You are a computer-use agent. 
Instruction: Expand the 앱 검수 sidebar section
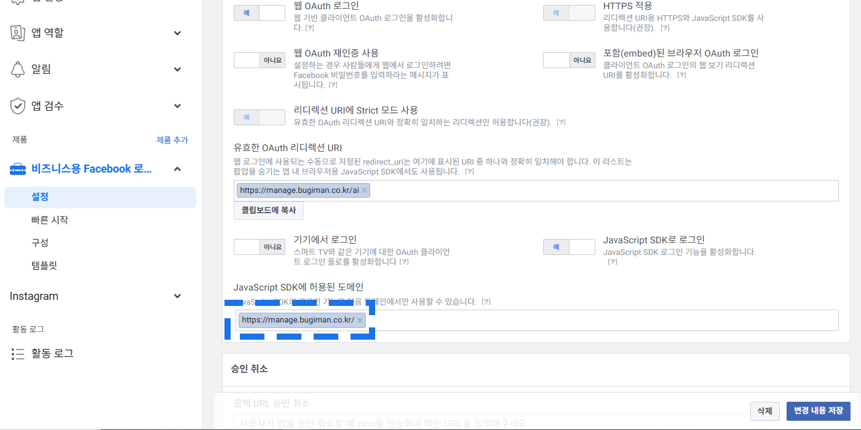[178, 106]
